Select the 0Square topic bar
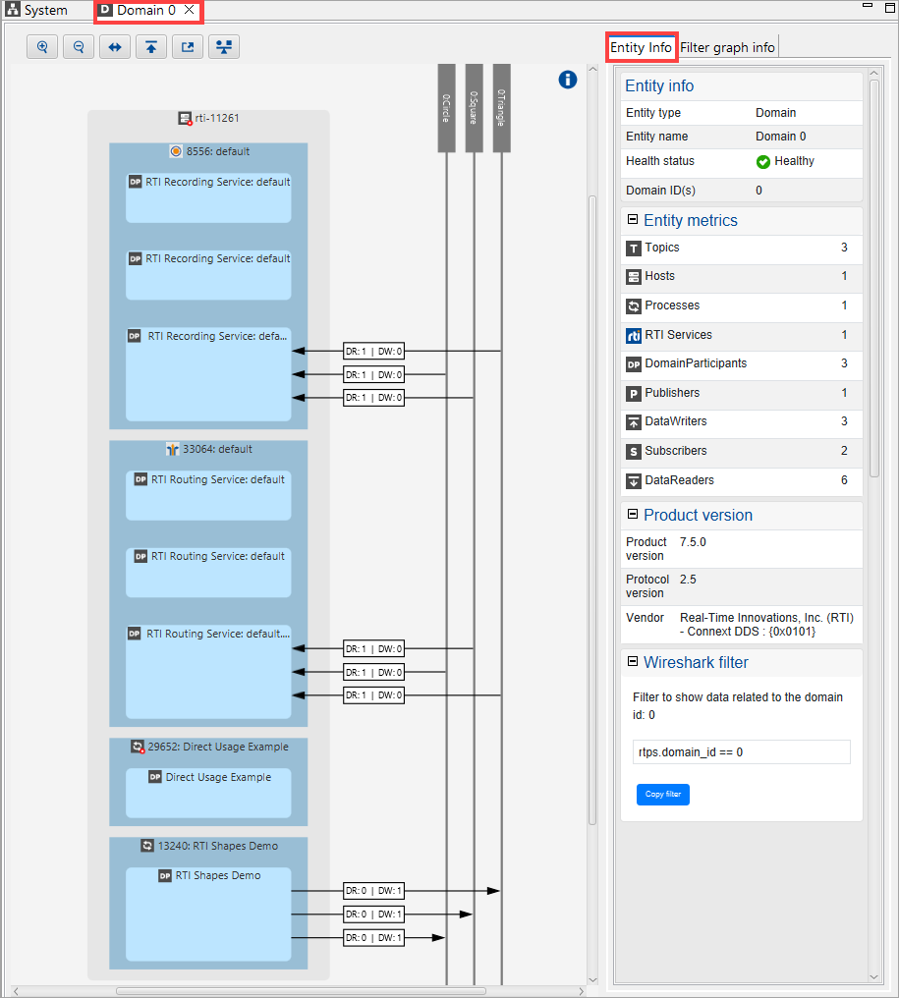This screenshot has width=899, height=998. [474, 108]
